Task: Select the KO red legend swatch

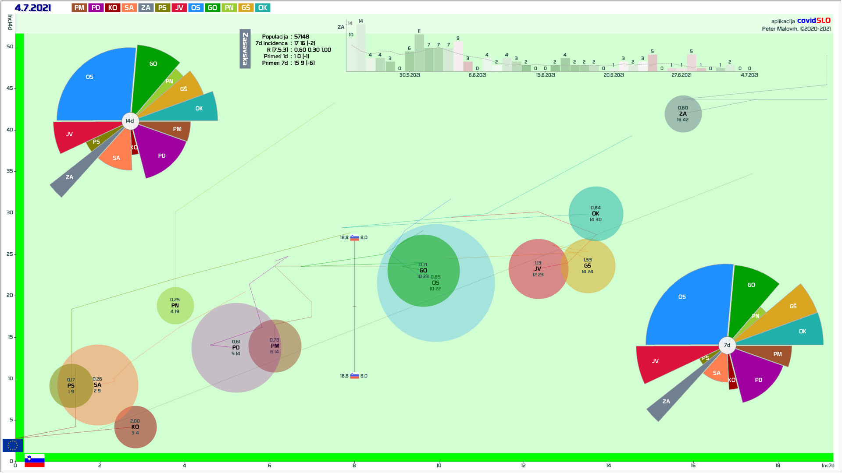Action: [113, 7]
